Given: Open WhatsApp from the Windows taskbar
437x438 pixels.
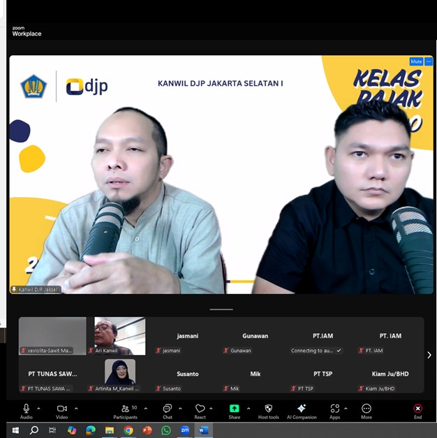Looking at the screenshot, I should pos(166,430).
